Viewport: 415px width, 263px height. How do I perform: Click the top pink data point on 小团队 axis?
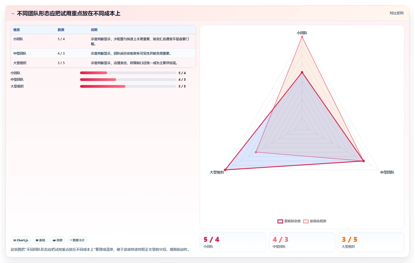pyautogui.click(x=302, y=37)
